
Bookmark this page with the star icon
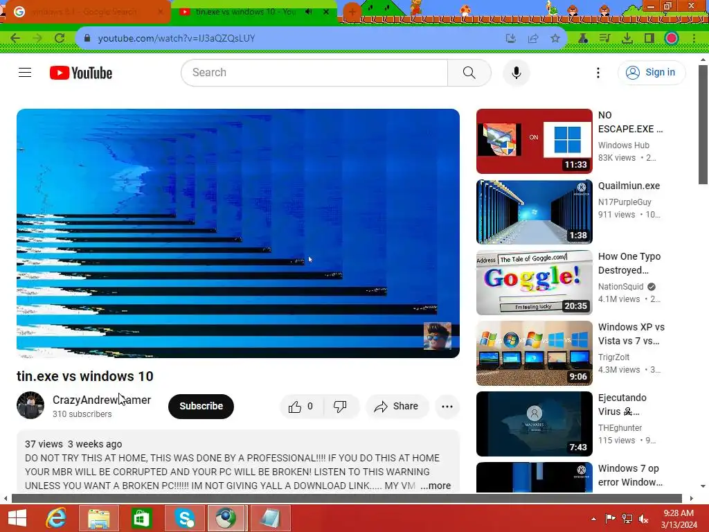tap(555, 39)
